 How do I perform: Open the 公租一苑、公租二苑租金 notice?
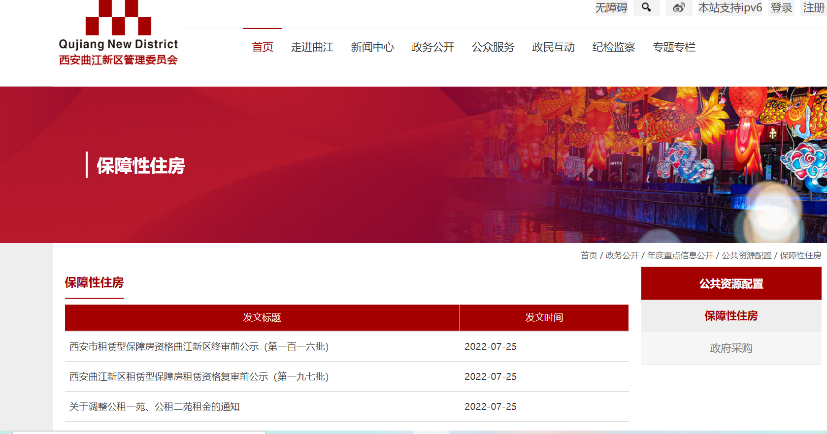pyautogui.click(x=154, y=407)
